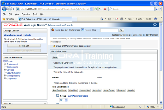Open Summary of Security Realms breadcrumb
Viewport: 164px width, 110px height.
click(71, 38)
